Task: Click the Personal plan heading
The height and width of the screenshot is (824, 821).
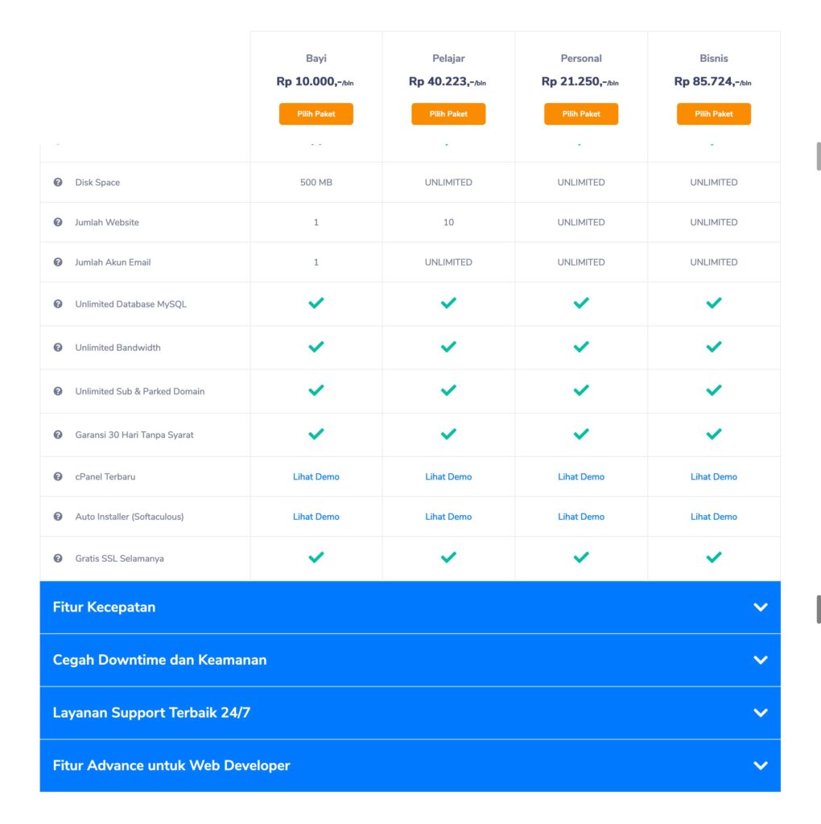Action: (581, 58)
